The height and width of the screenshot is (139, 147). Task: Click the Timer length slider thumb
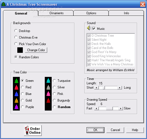[x=104, y=88]
